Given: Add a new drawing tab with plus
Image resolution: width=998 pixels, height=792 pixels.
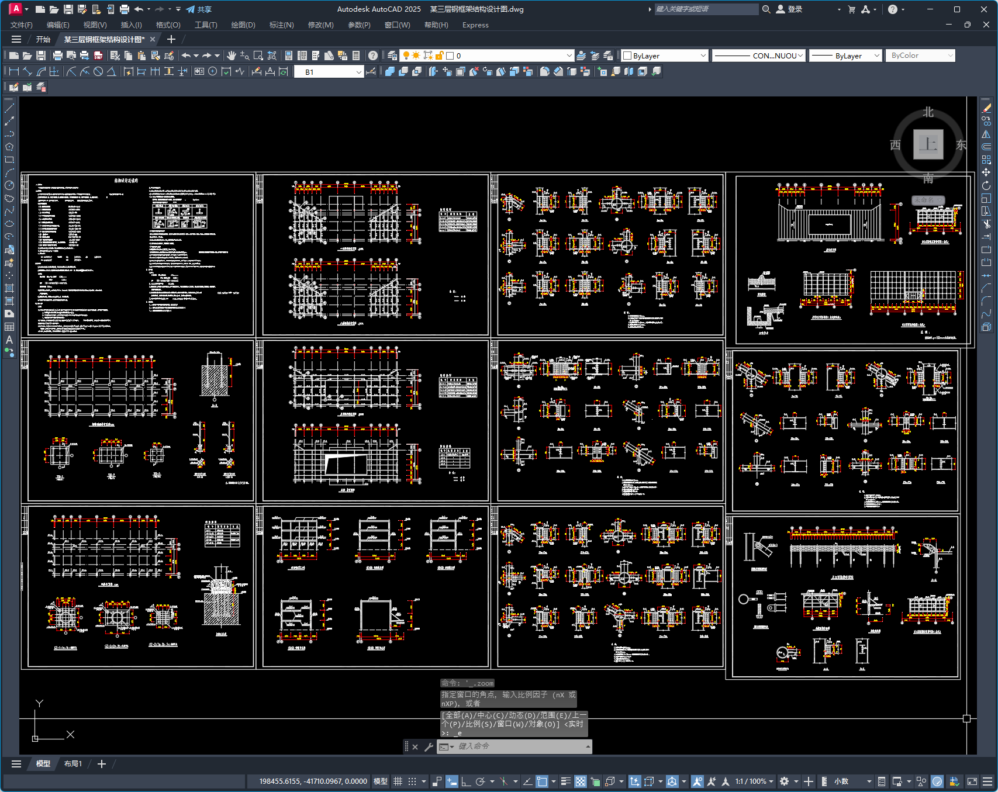Looking at the screenshot, I should [x=171, y=39].
